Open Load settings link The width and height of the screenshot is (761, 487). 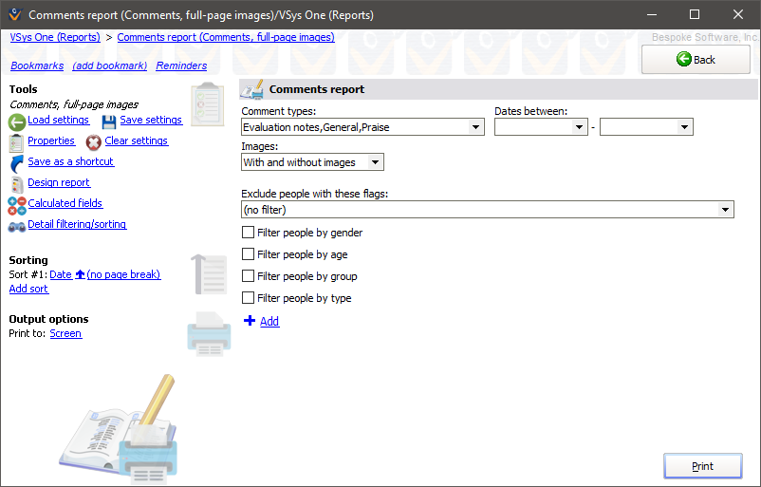tap(58, 120)
